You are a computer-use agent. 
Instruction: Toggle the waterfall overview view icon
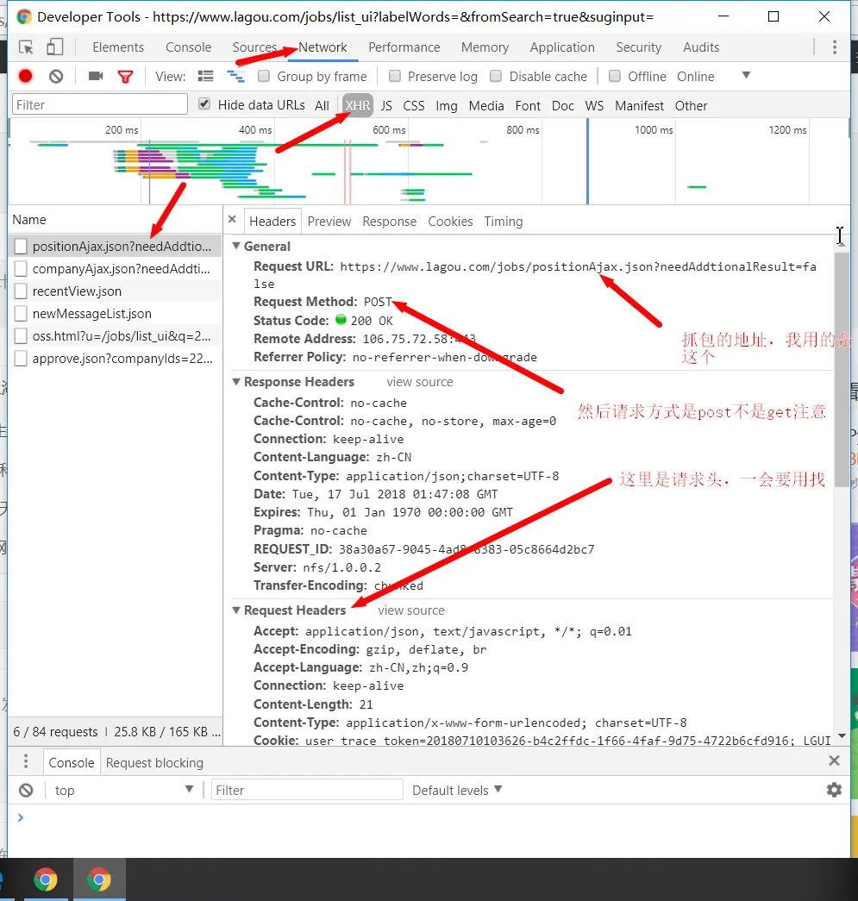click(x=235, y=76)
